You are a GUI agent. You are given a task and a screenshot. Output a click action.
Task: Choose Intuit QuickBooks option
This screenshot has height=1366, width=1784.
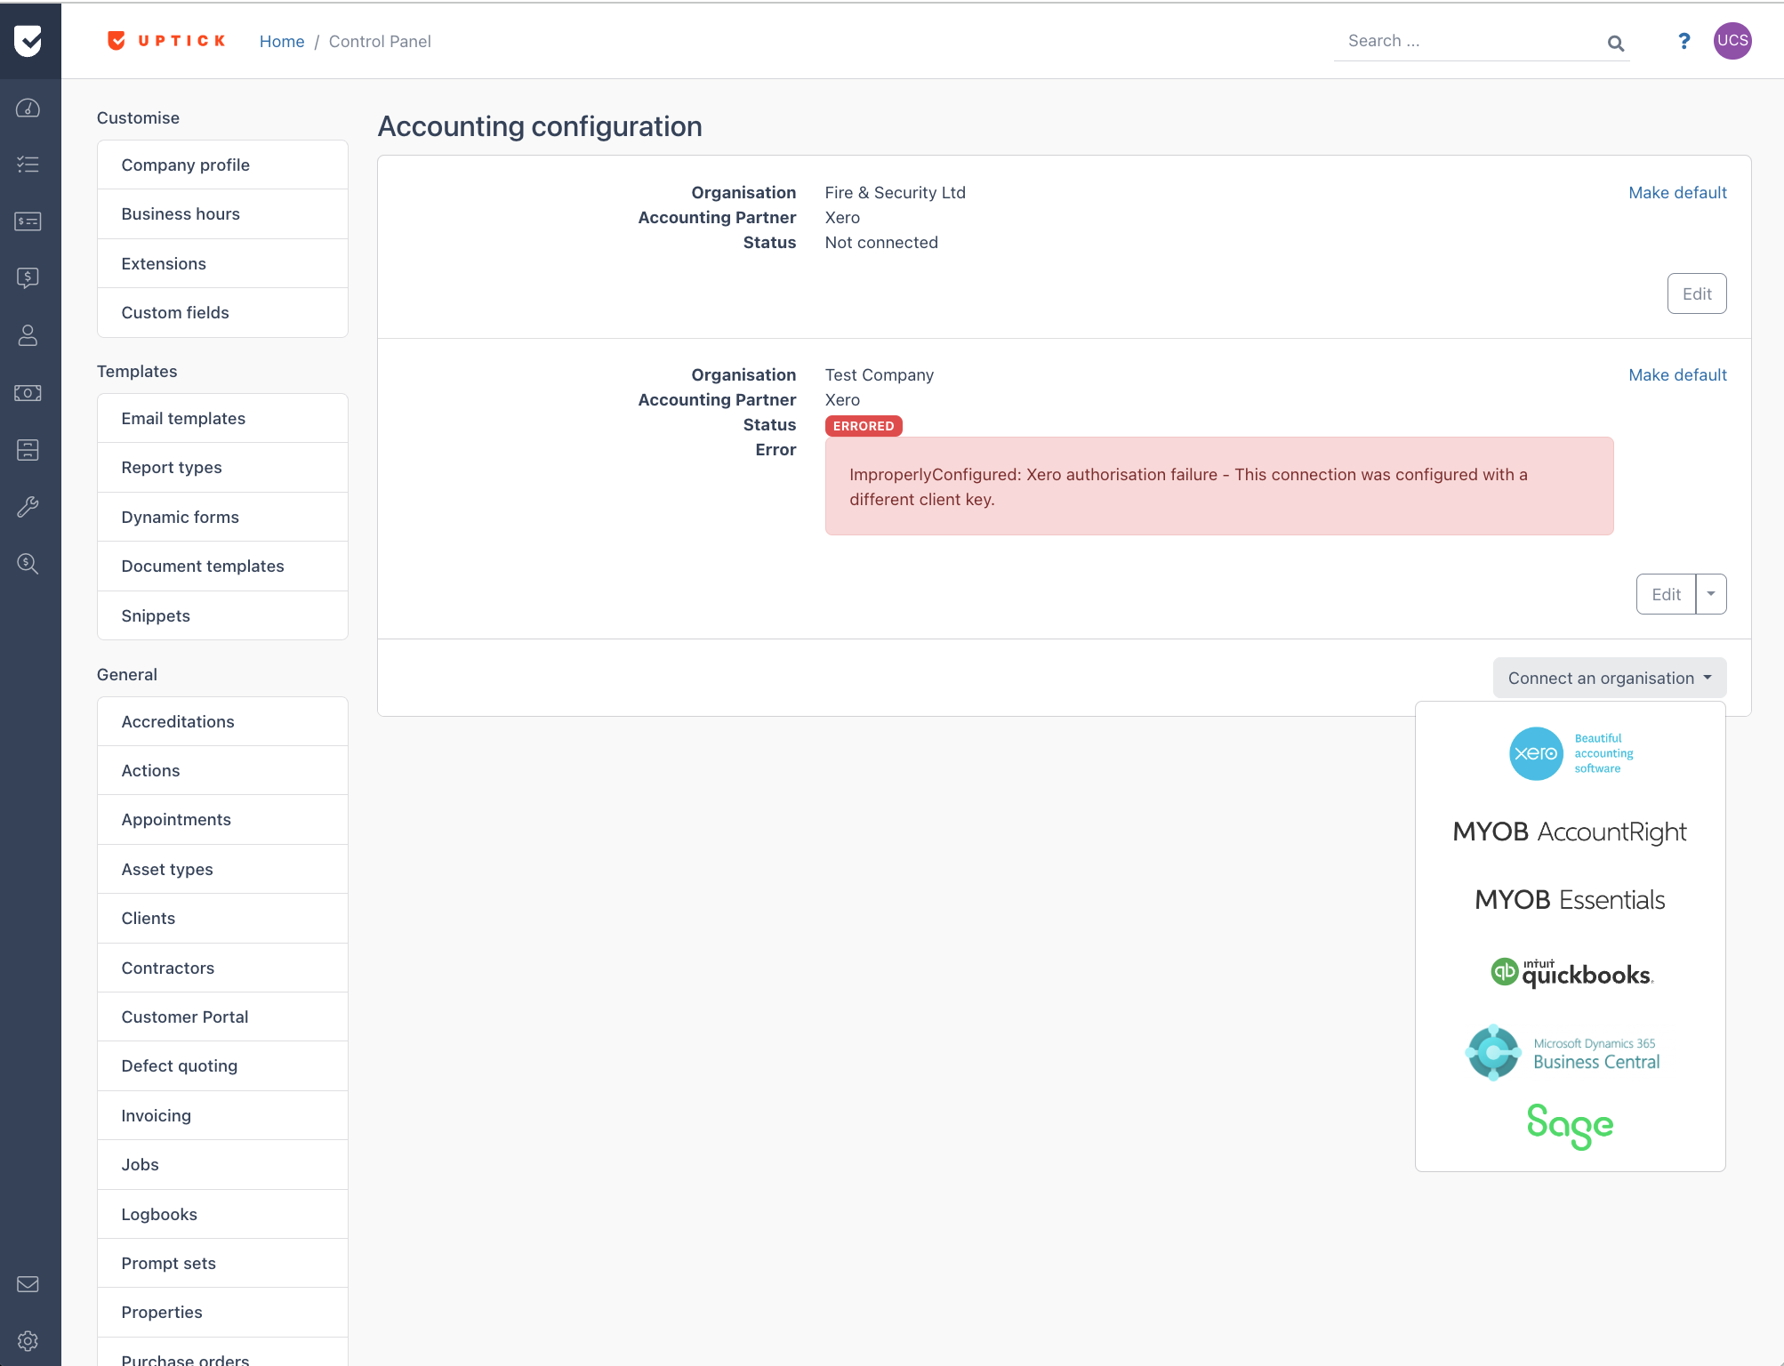point(1571,973)
